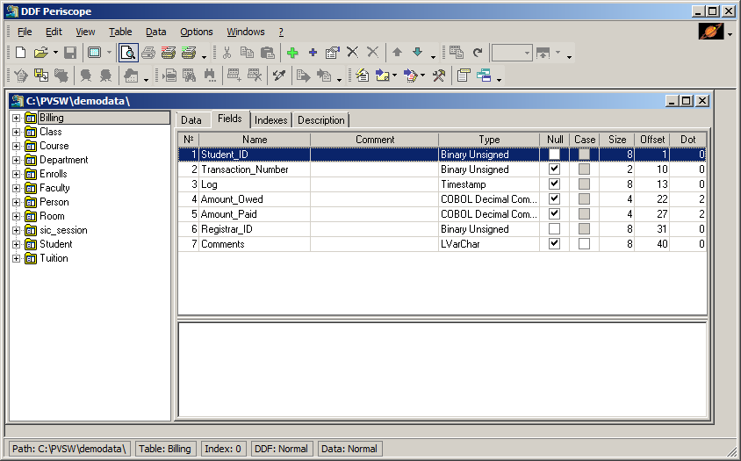741x461 pixels.
Task: Open the Table menu
Action: pos(120,32)
